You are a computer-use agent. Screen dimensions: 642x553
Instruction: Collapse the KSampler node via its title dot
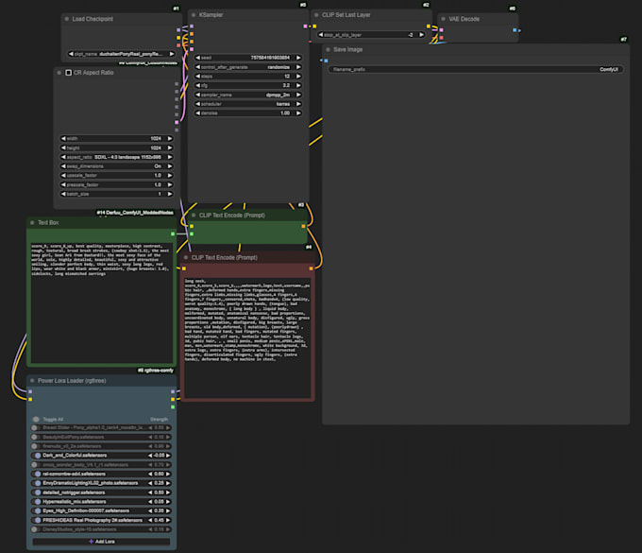pos(193,16)
